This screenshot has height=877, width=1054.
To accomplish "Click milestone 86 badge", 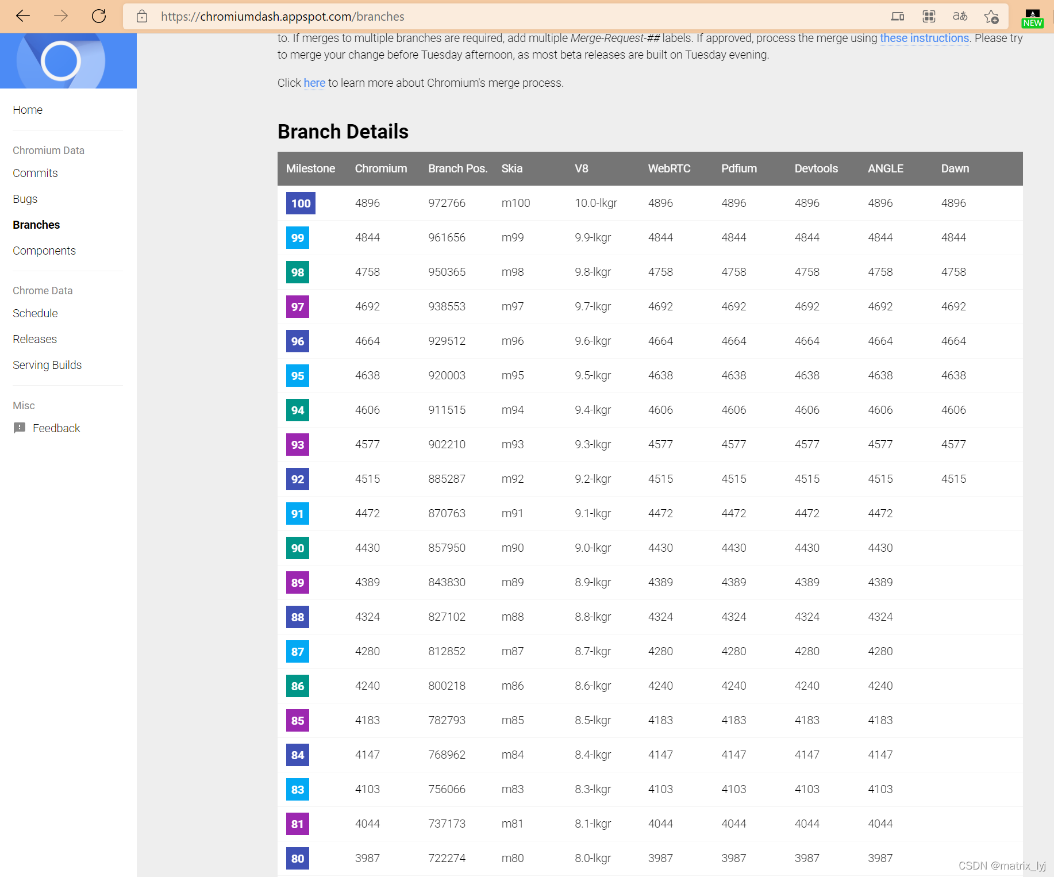I will pyautogui.click(x=298, y=686).
